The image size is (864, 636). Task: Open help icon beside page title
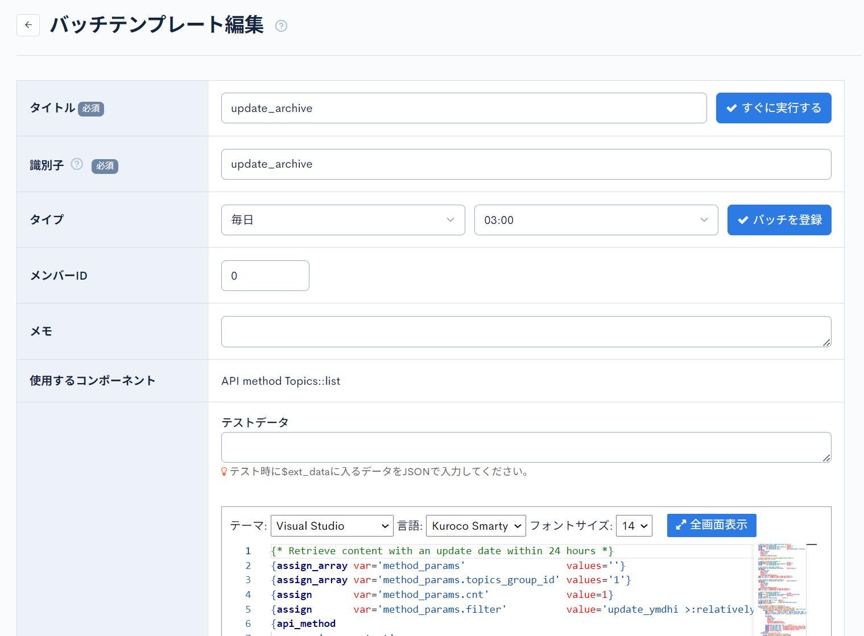tap(281, 26)
